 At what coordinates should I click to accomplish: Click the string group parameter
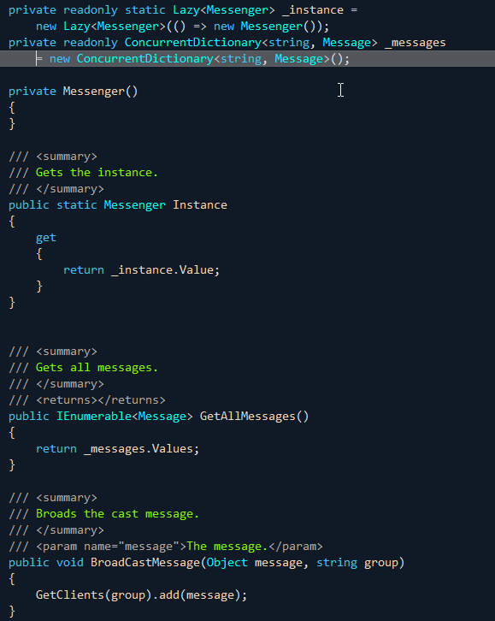pyautogui.click(x=357, y=562)
